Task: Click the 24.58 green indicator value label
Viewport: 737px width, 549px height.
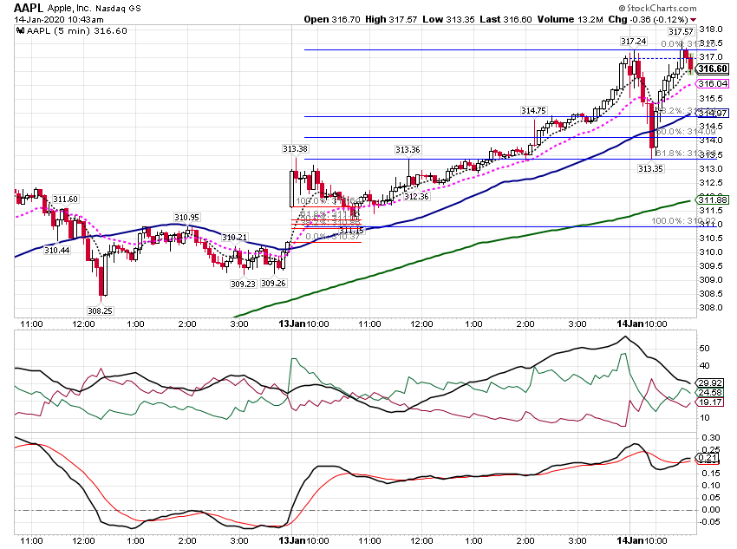Action: pos(710,393)
